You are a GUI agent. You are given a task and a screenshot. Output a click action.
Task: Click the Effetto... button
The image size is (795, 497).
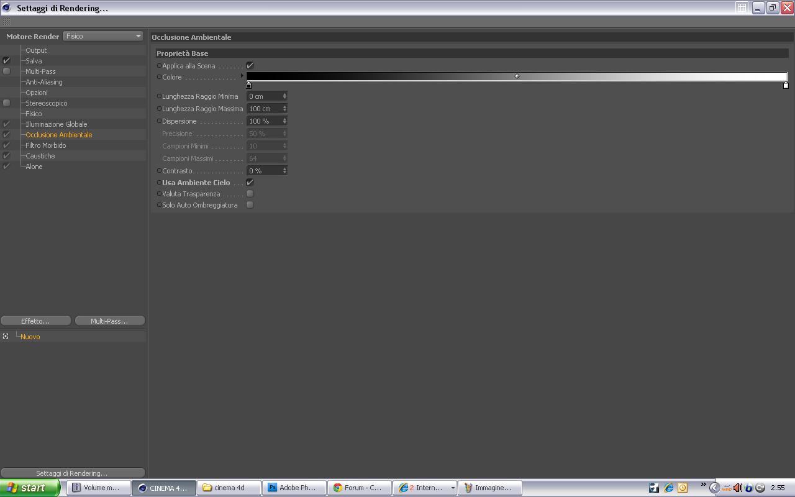tap(35, 321)
